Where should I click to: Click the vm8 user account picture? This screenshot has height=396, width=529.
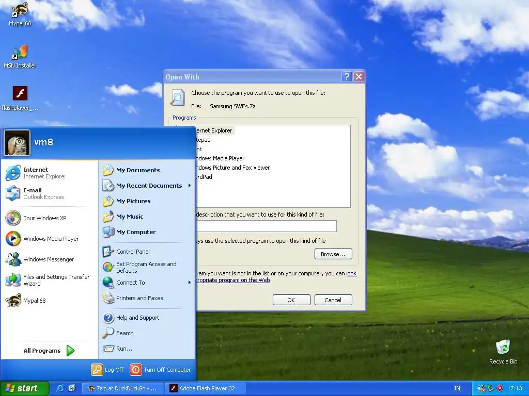[17, 143]
